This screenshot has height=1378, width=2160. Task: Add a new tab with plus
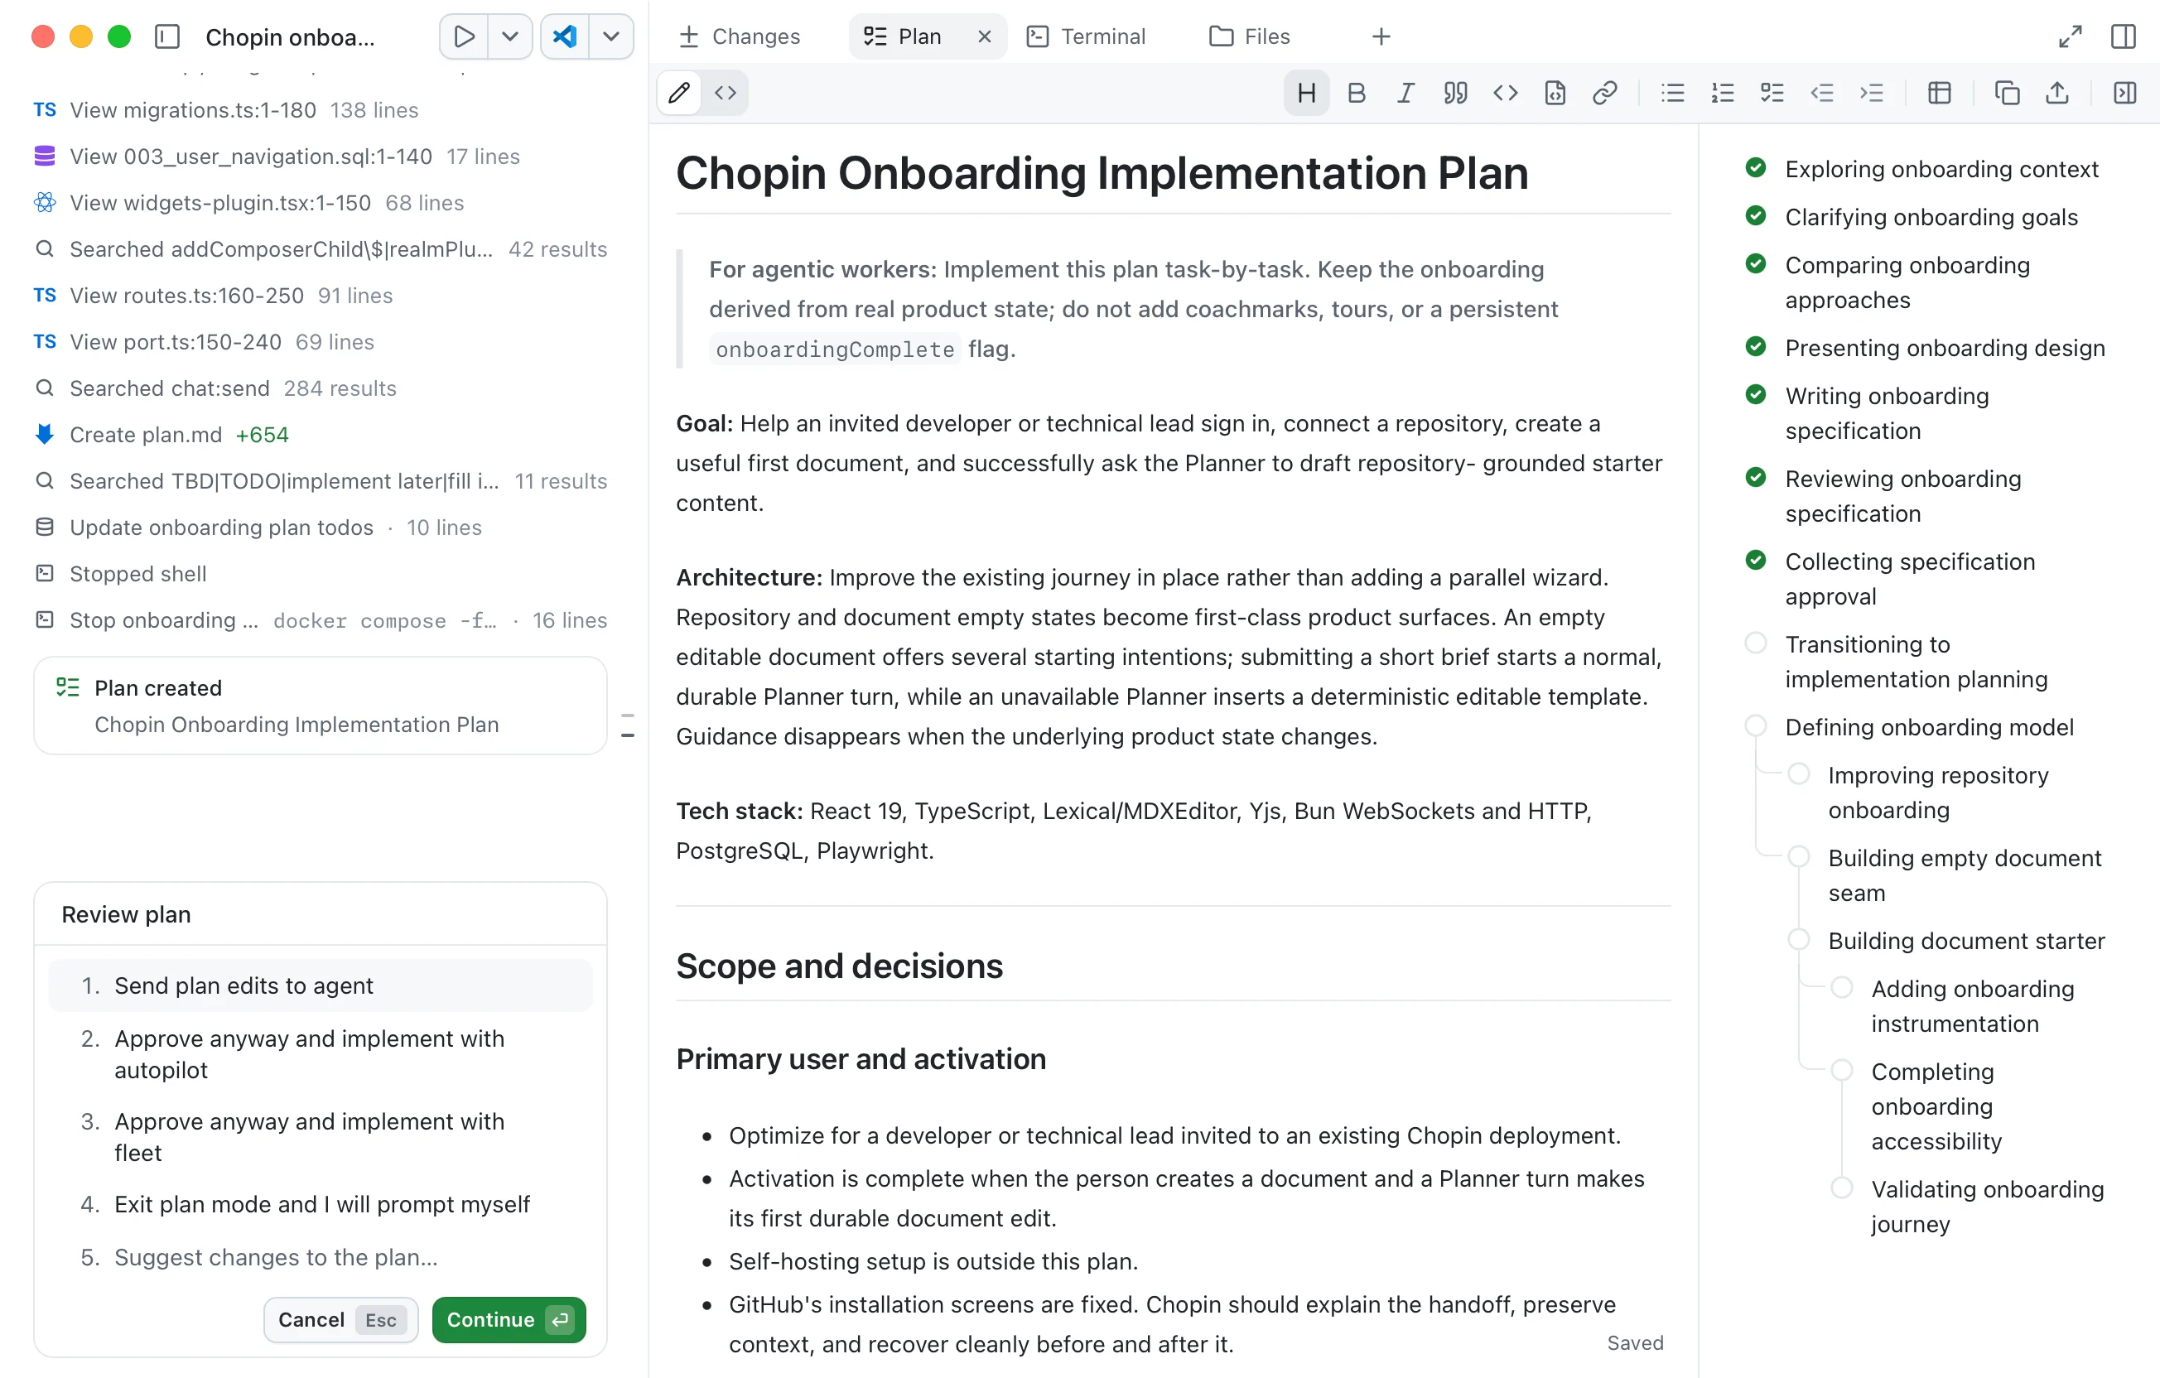[1381, 36]
